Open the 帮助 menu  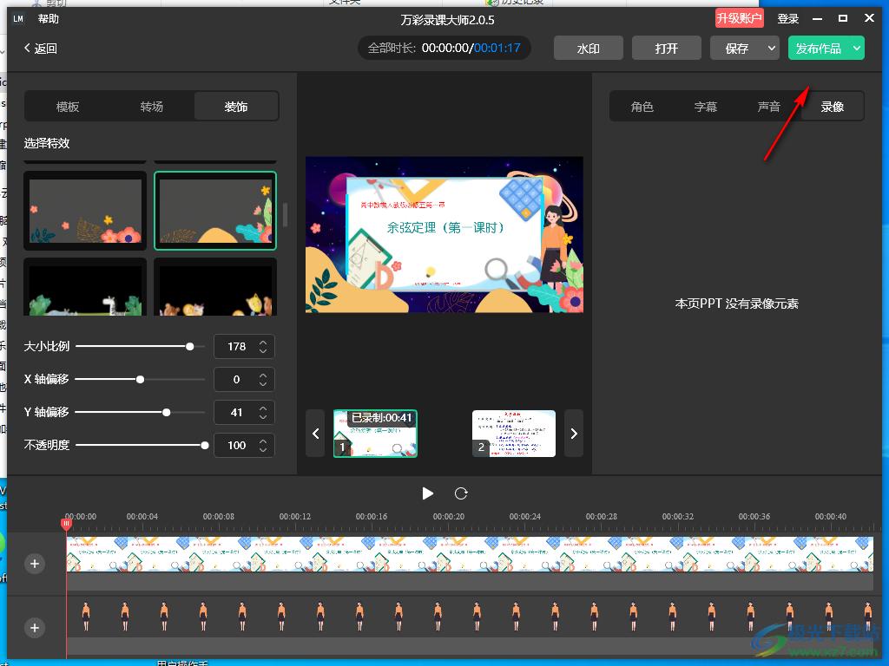point(49,19)
